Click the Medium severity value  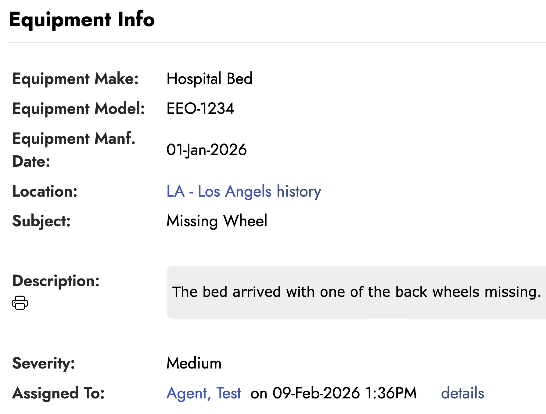194,363
